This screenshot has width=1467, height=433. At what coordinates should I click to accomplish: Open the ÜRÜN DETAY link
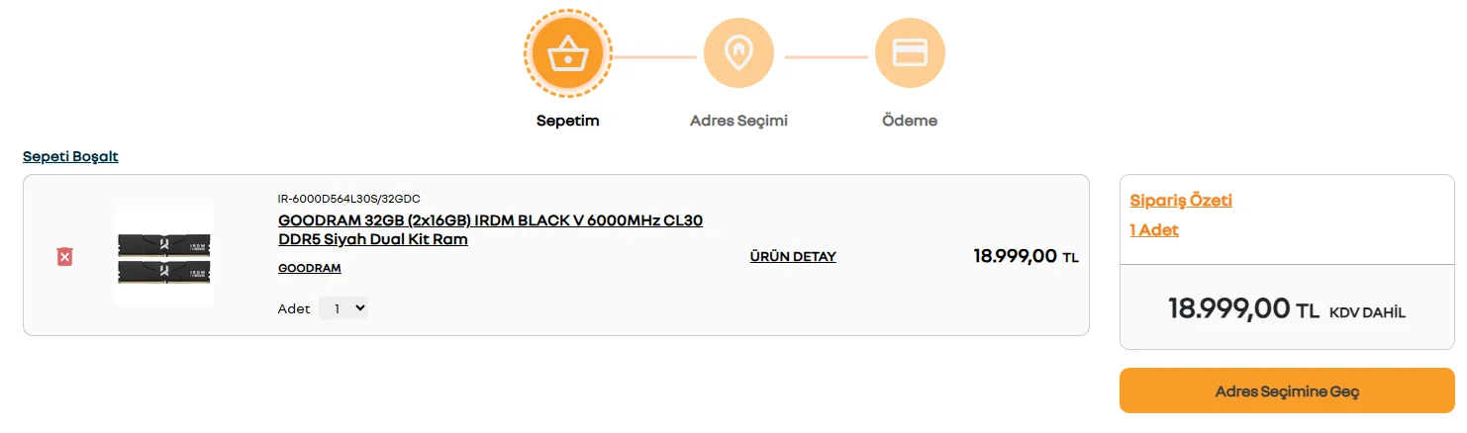793,257
